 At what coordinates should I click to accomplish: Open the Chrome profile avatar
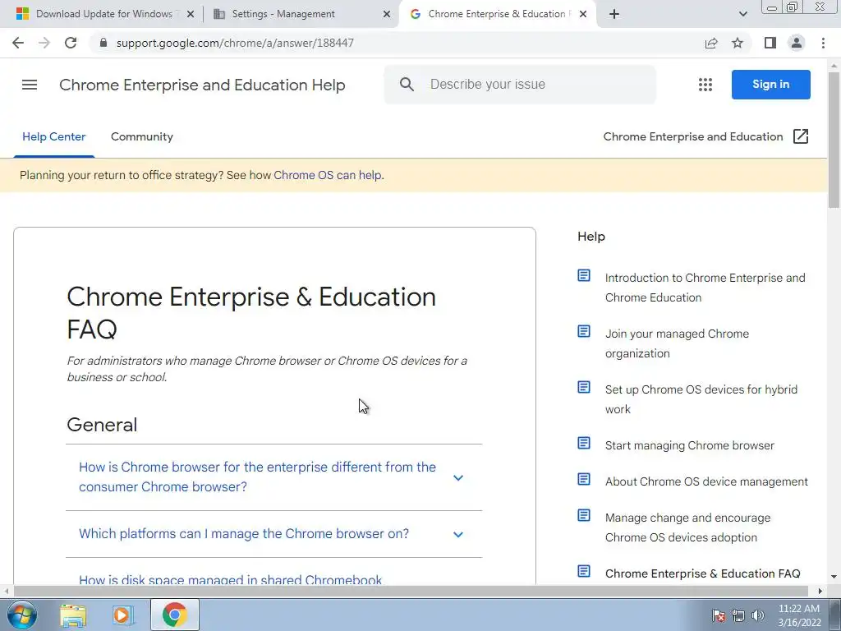[x=797, y=43]
